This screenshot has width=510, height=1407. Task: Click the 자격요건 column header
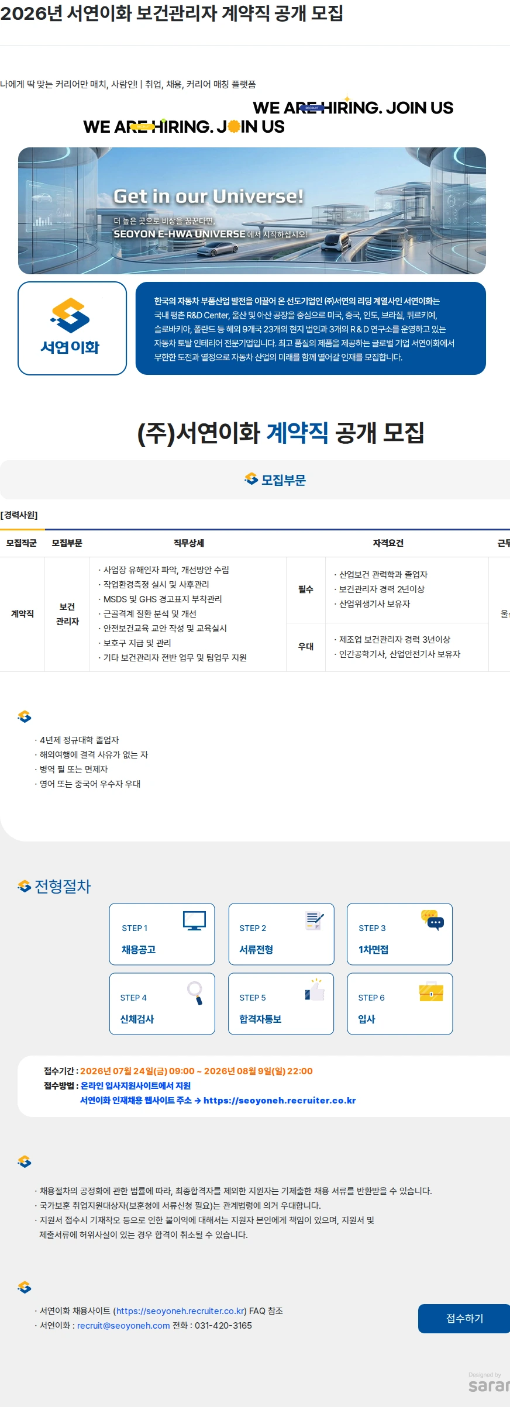point(388,543)
